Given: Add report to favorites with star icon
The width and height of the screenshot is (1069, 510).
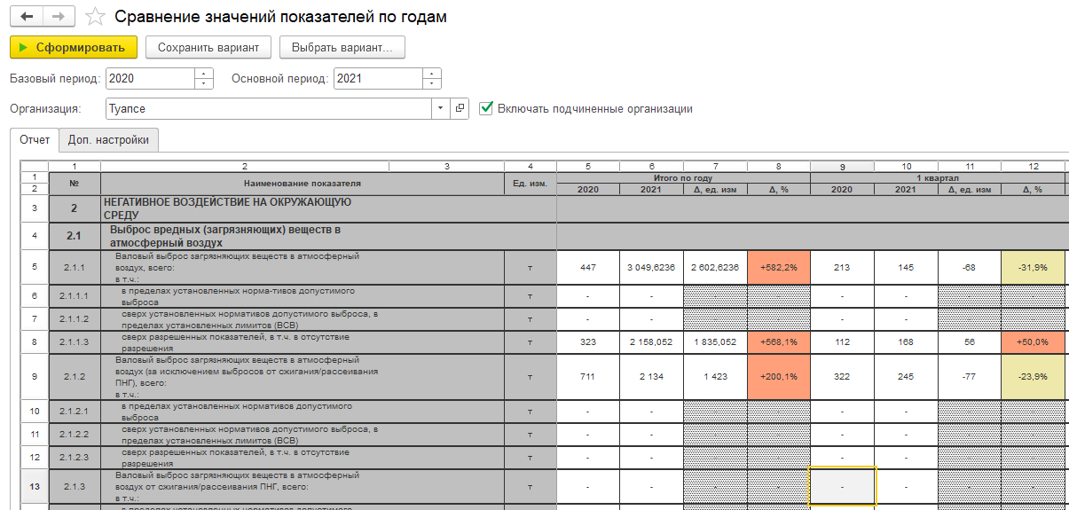Looking at the screenshot, I should 95,18.
